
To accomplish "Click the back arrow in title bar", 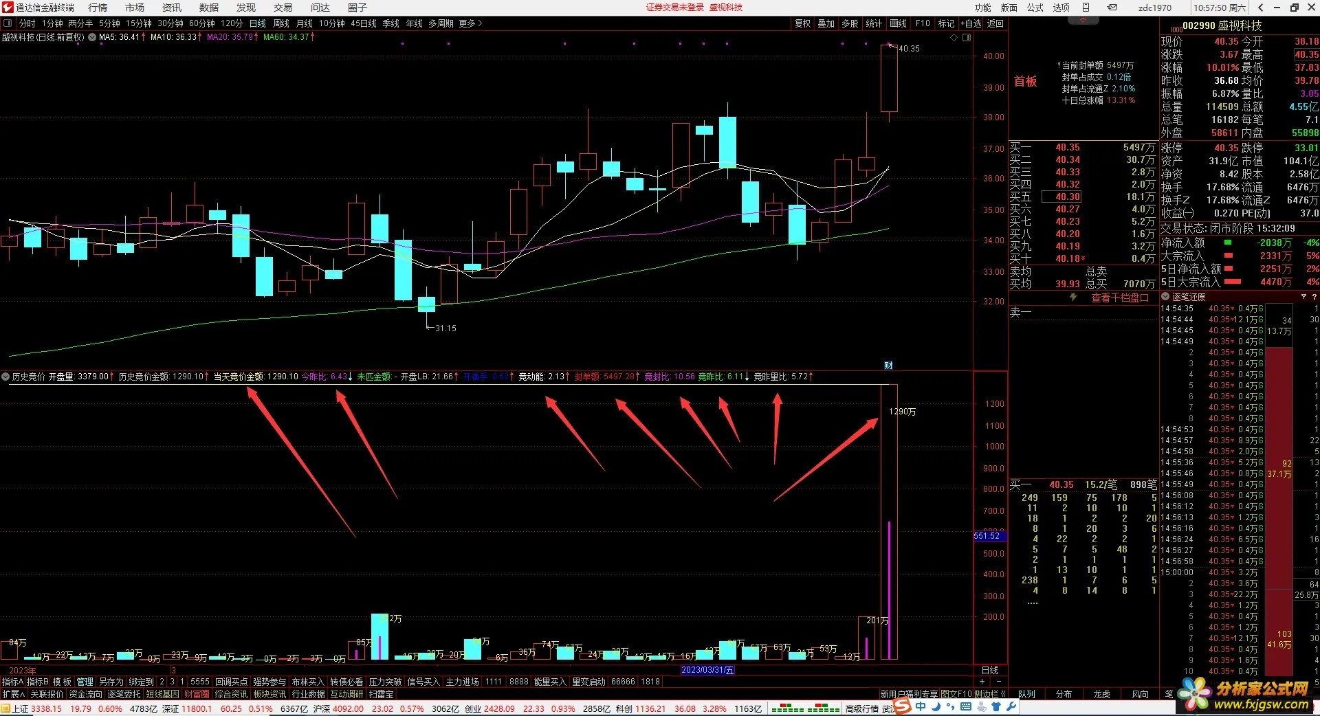I will coord(1260,8).
